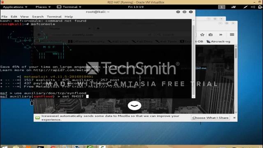Click the terminal scrollbar up arrow
This screenshot has width=263, height=148.
click(194, 20)
